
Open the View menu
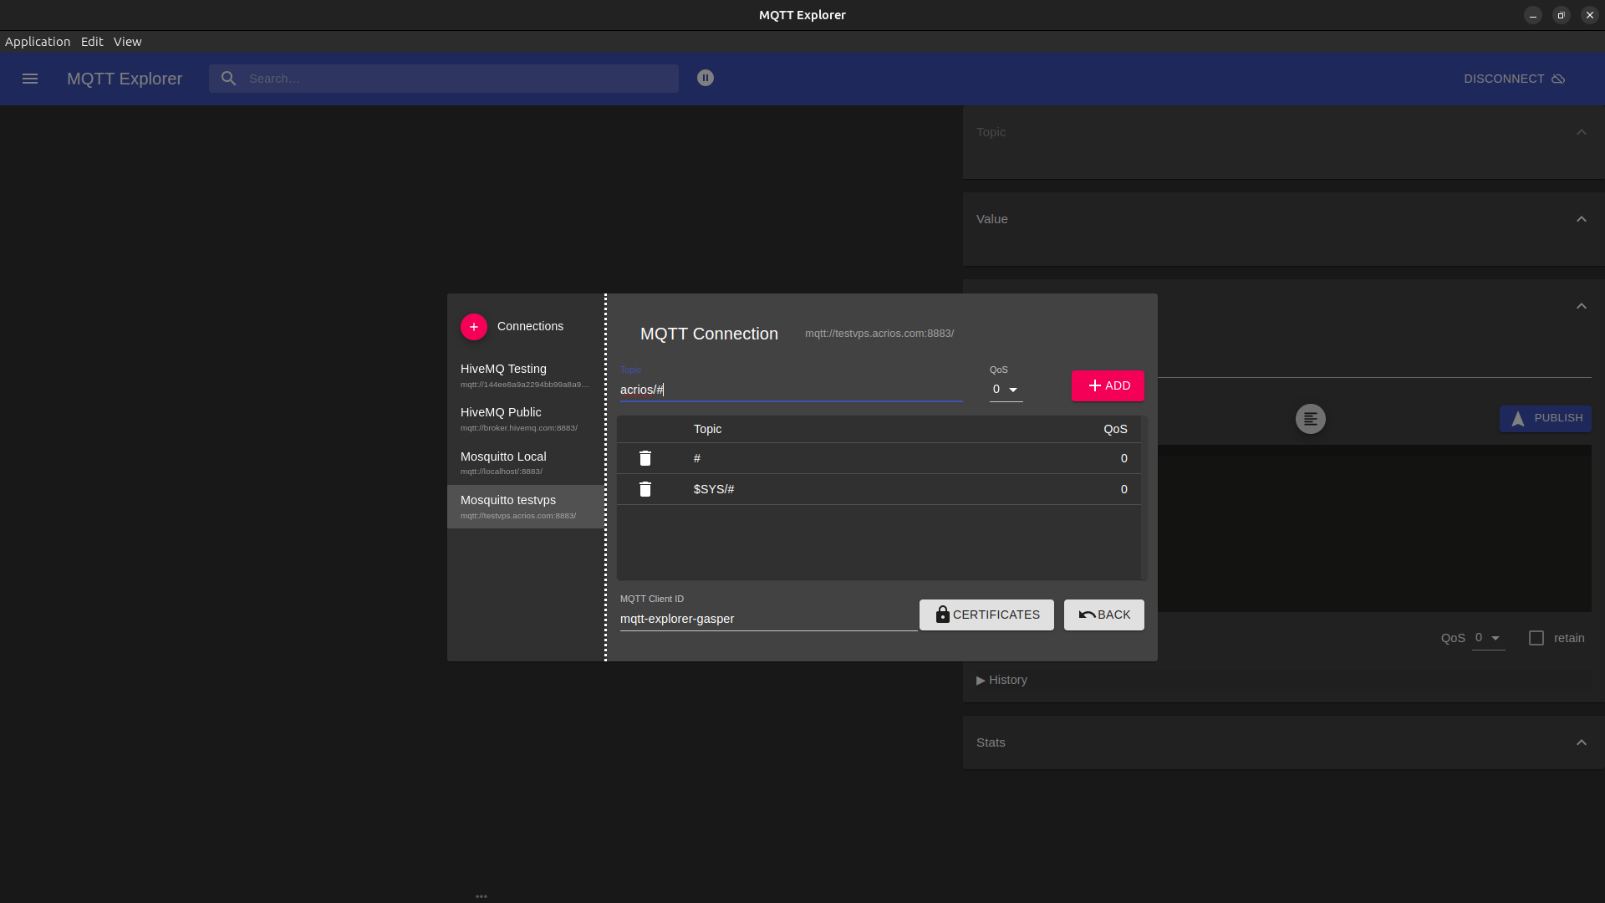127,42
